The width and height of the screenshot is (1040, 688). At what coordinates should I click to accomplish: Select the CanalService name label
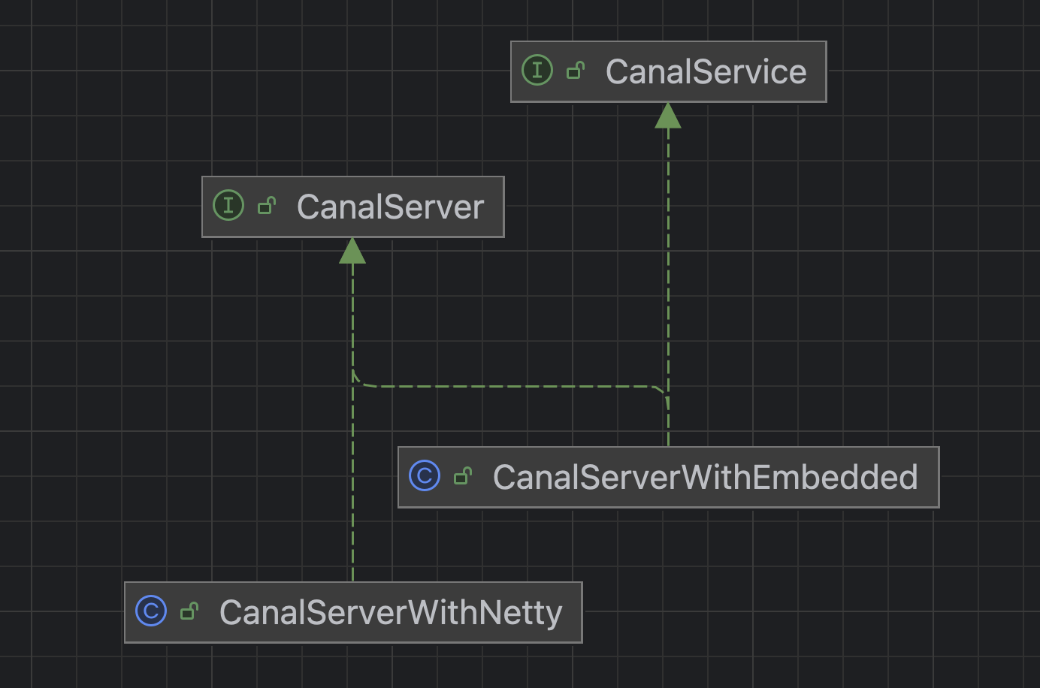pos(706,72)
